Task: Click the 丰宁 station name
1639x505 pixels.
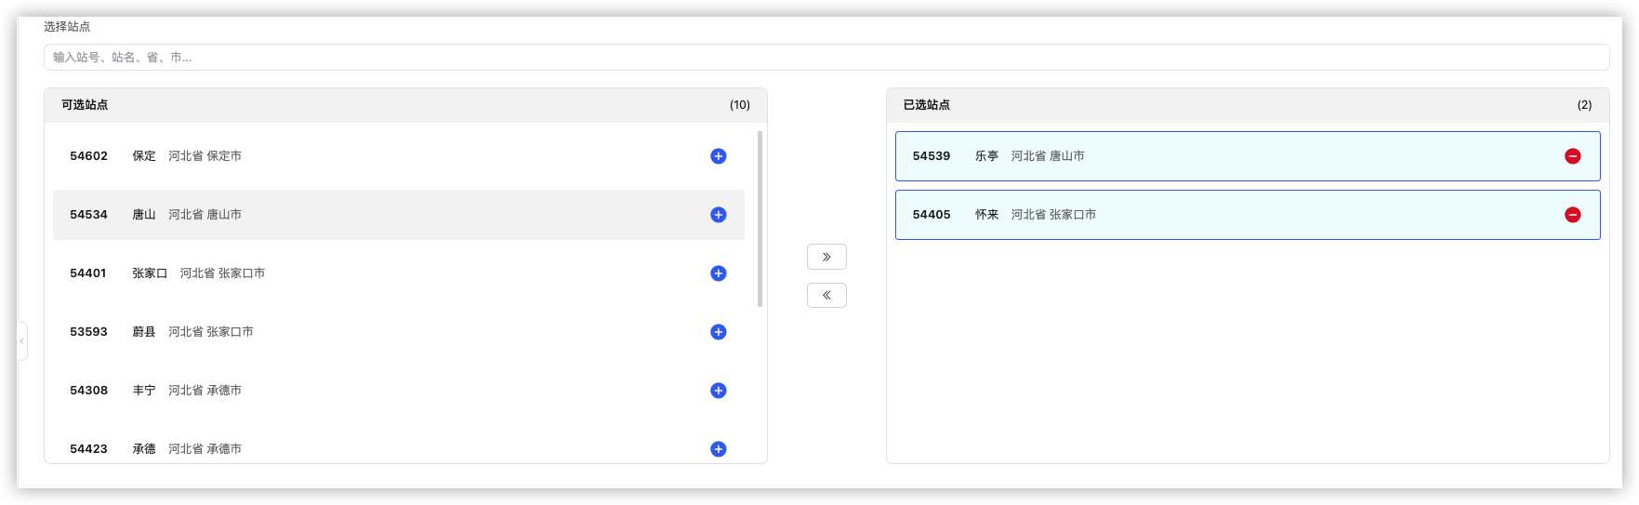Action: coord(144,391)
